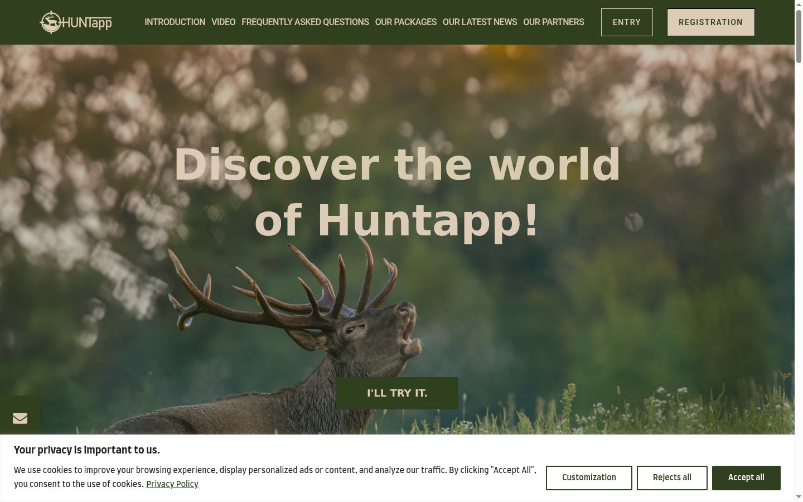Viewport: 803px width, 502px height.
Task: Click the HUNTapp deer logo
Action: tap(76, 22)
